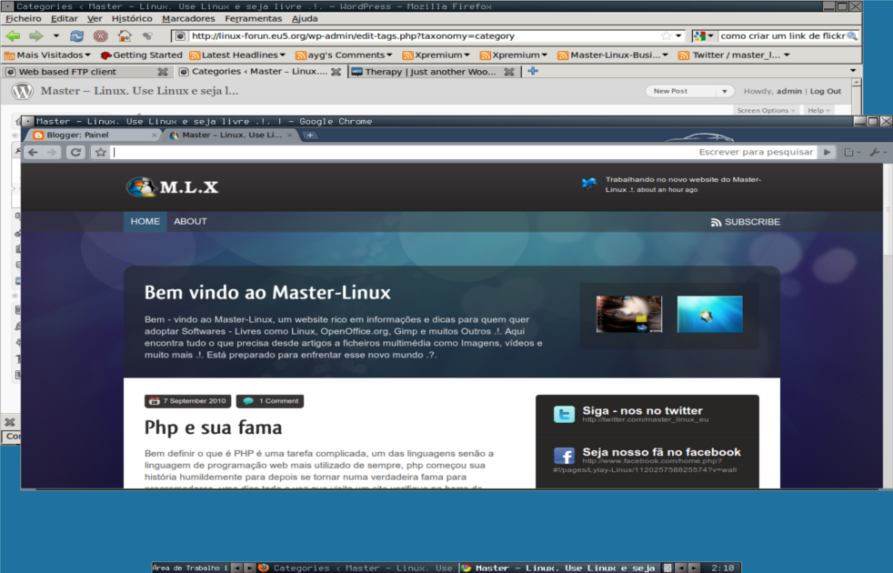The image size is (893, 573).
Task: Click Siga - nos no twitter icon
Action: pyautogui.click(x=564, y=414)
